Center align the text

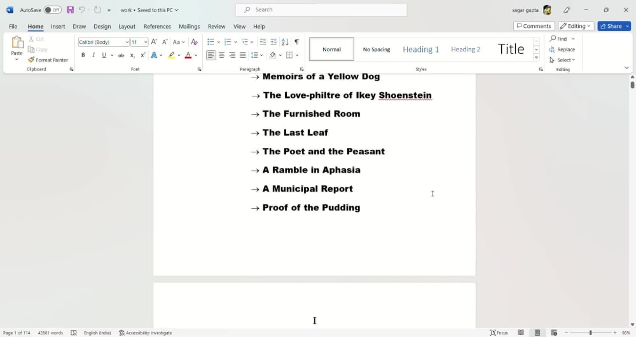pyautogui.click(x=221, y=55)
